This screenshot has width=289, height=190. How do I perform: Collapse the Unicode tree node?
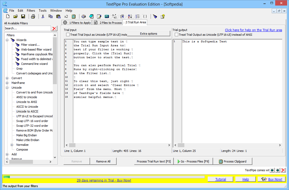click(x=7, y=88)
